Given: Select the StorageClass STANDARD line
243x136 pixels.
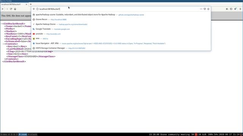Looking at the screenshot, I should pyautogui.click(x=31, y=56).
